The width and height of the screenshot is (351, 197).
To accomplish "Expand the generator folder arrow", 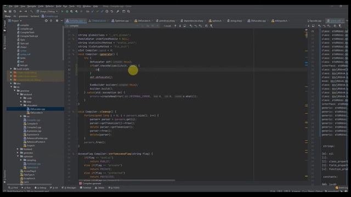I will pos(18,153).
